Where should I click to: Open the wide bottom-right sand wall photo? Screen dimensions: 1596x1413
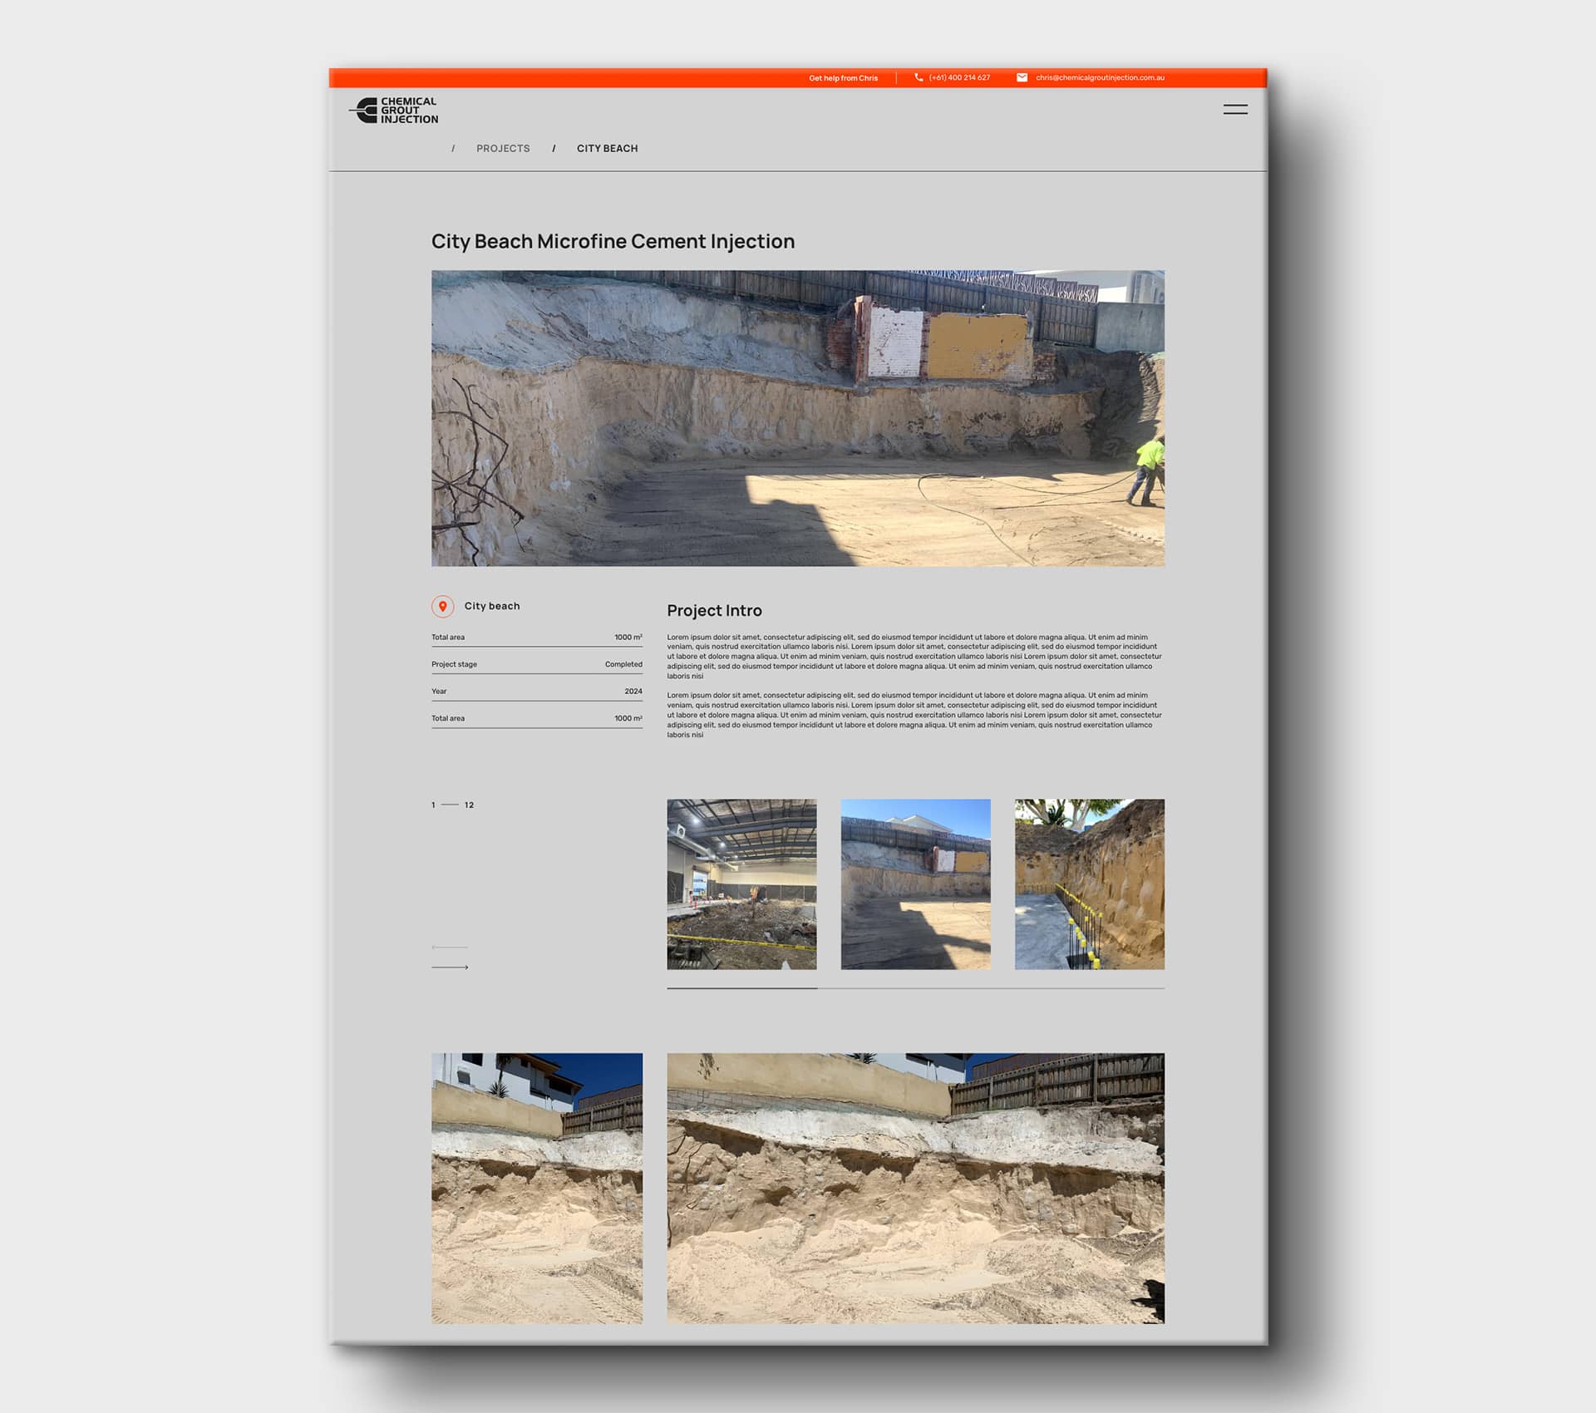point(915,1188)
